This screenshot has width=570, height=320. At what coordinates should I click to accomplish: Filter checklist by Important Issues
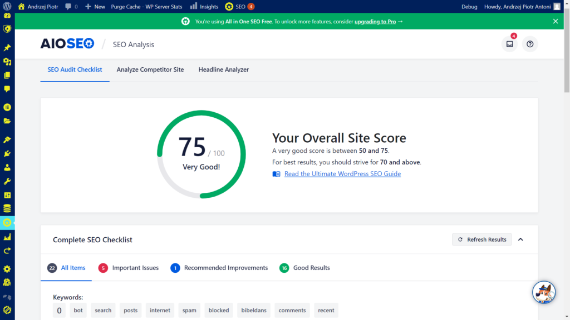(x=129, y=268)
